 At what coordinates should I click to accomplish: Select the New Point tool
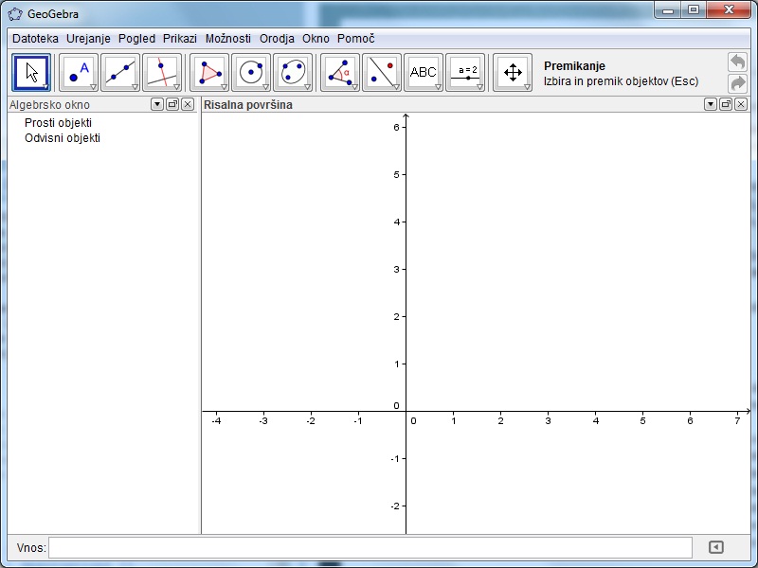[x=79, y=72]
